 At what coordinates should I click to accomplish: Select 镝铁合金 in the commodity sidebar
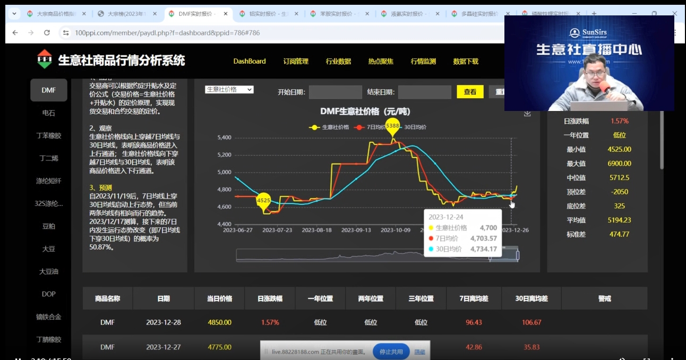coord(49,317)
